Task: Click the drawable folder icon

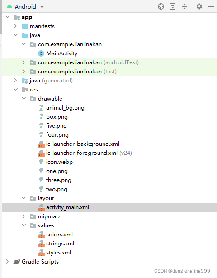Action: [x=33, y=99]
